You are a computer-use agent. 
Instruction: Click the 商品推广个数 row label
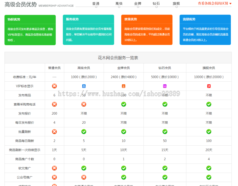(x=25, y=159)
